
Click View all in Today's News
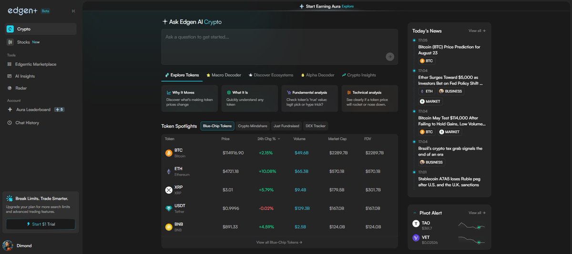[477, 31]
